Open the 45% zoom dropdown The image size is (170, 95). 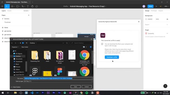coord(166,6)
